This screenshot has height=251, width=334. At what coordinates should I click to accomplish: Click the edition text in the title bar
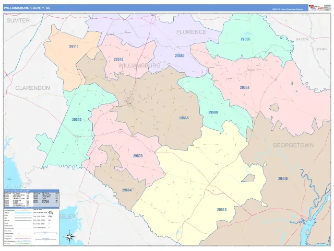[287, 9]
